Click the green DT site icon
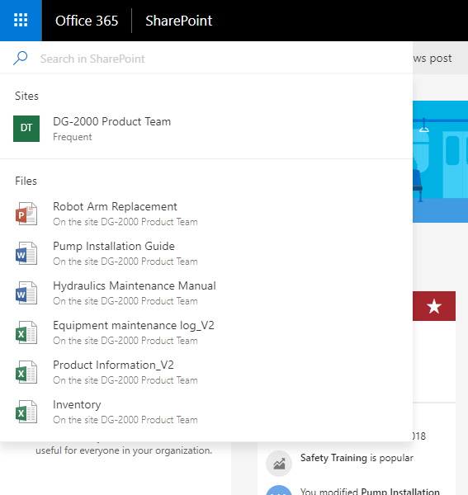The height and width of the screenshot is (495, 468). point(26,129)
